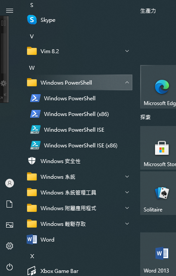Screen dimensions: 176x276
Task: Click the Power button icon
Action: click(10, 267)
